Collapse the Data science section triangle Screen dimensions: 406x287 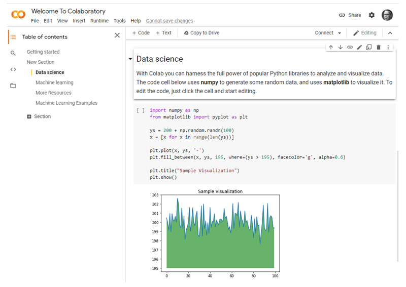pos(130,59)
